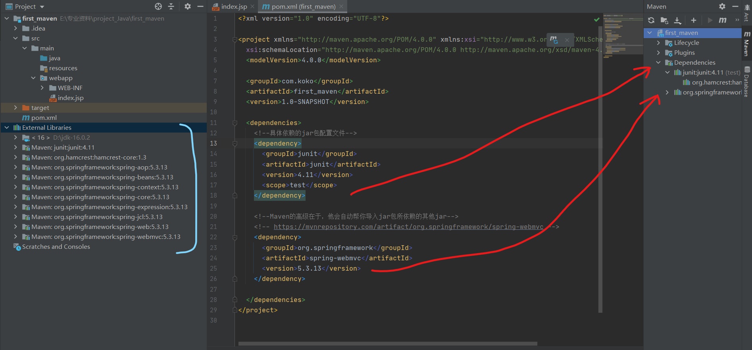Click Select Opened File locate icon
Screen dimensions: 752x350
158,6
